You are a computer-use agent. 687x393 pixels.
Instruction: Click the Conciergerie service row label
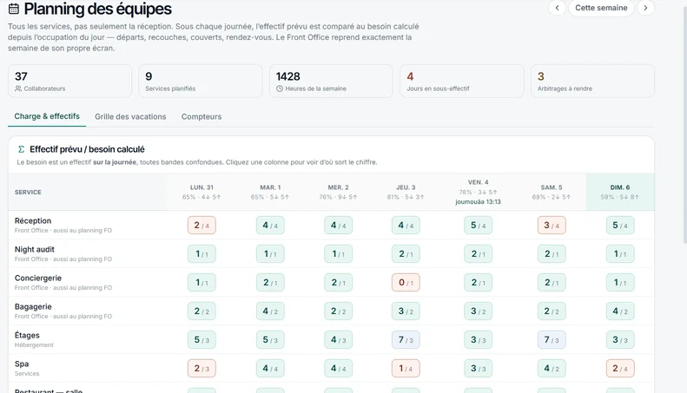pos(38,278)
